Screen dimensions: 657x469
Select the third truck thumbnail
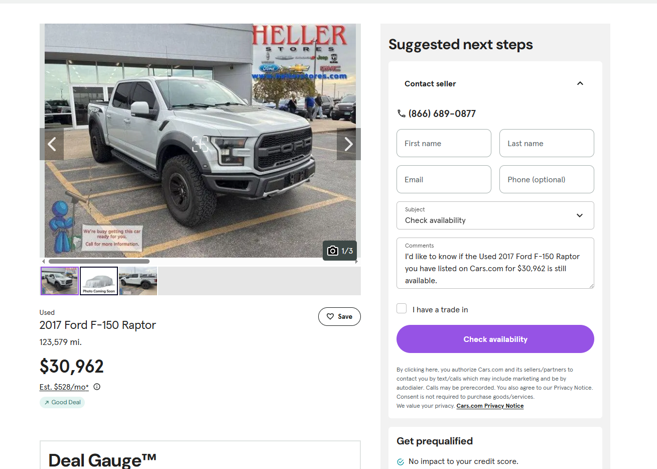click(138, 281)
